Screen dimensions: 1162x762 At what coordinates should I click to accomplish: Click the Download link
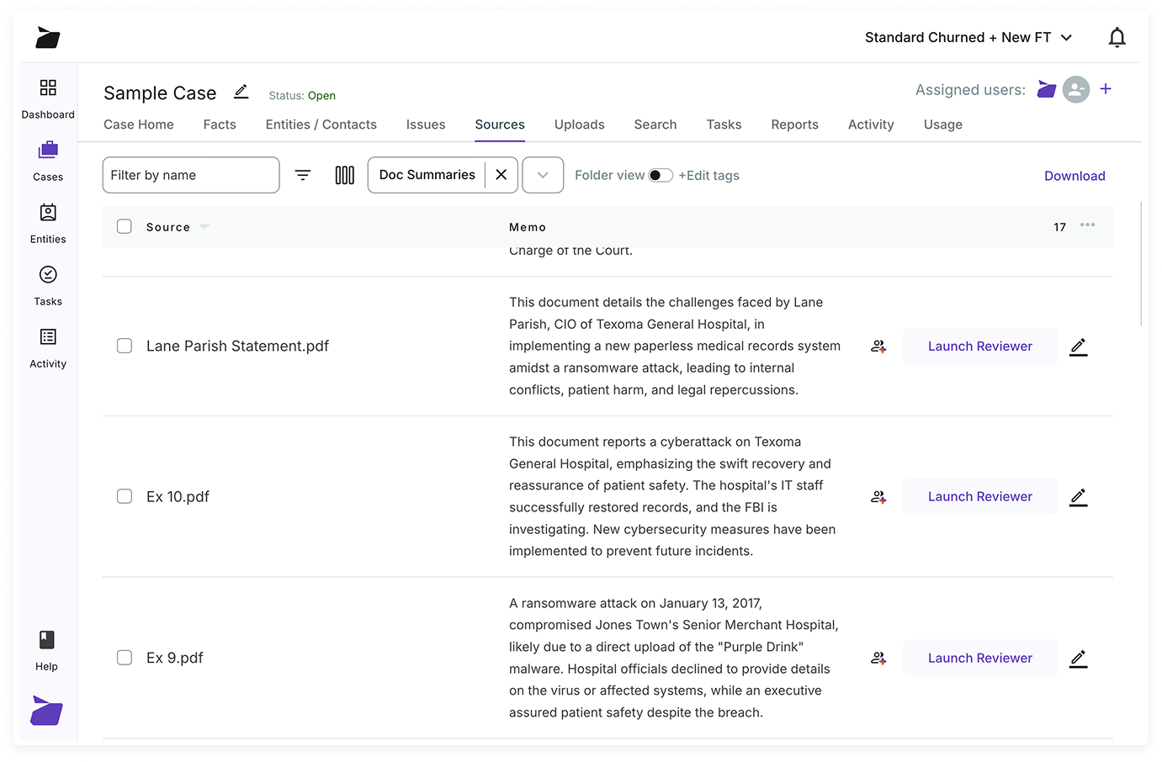point(1074,176)
